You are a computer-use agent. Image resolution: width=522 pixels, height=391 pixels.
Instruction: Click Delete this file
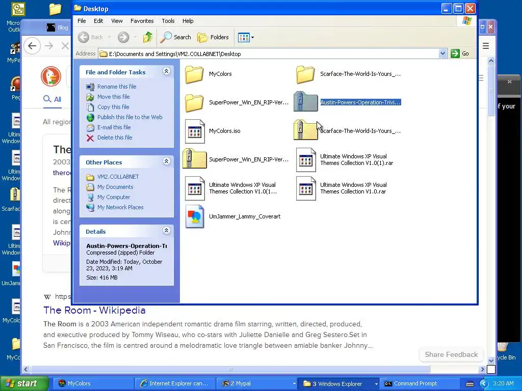pos(115,137)
